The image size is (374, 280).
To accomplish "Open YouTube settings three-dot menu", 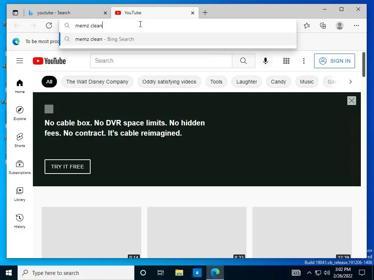I will 304,61.
